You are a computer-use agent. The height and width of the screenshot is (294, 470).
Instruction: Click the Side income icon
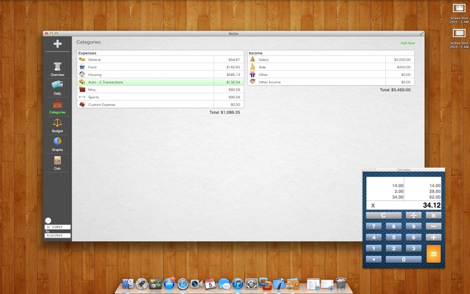coord(253,66)
